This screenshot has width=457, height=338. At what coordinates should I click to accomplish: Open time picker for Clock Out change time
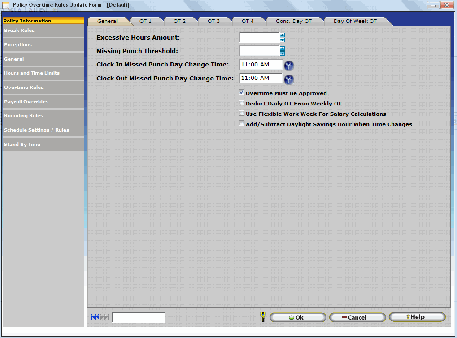coord(289,80)
